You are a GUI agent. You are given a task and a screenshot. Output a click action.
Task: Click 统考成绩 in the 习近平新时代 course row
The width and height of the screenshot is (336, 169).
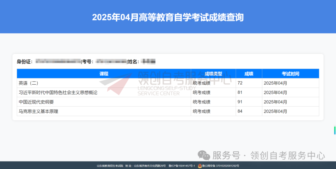[x=201, y=92]
